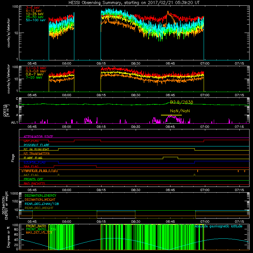The width and height of the screenshot is (253, 253).
Task: Pick the AAZ_FLAG label
Action: [x=31, y=175]
